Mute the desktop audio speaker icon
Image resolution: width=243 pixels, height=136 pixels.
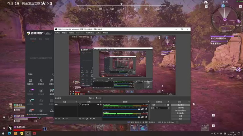[142, 117]
